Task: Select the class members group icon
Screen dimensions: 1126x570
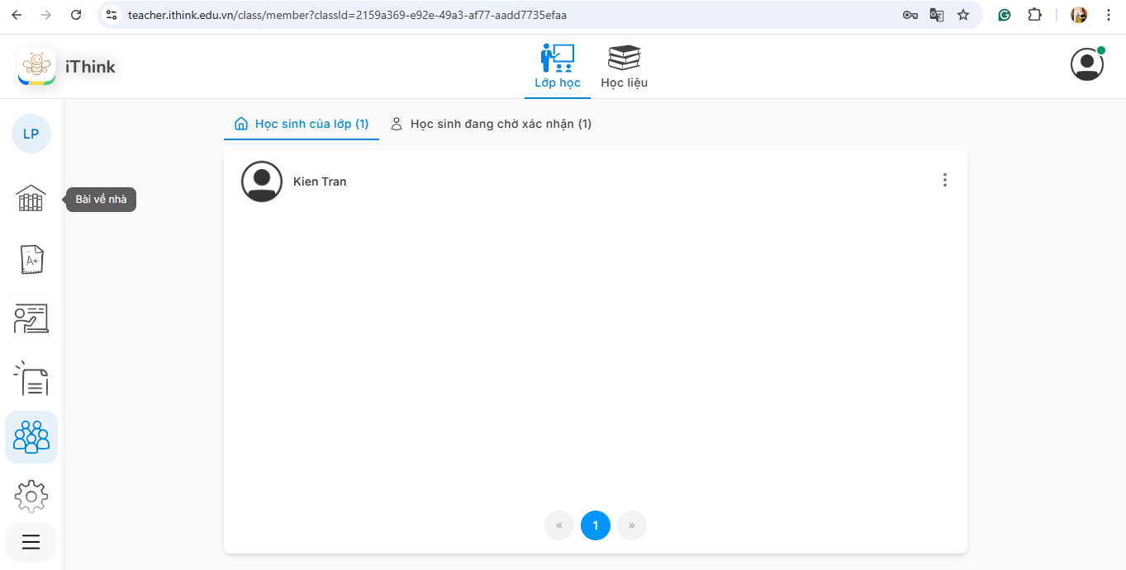Action: (31, 437)
